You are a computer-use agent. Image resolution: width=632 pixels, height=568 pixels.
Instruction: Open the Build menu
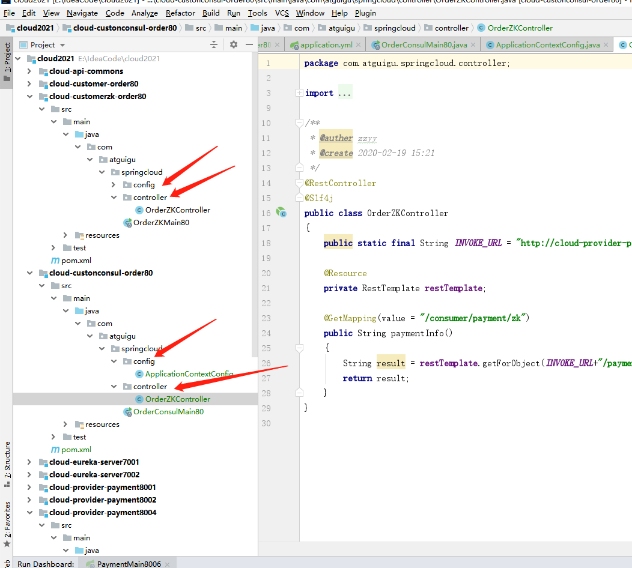point(211,13)
